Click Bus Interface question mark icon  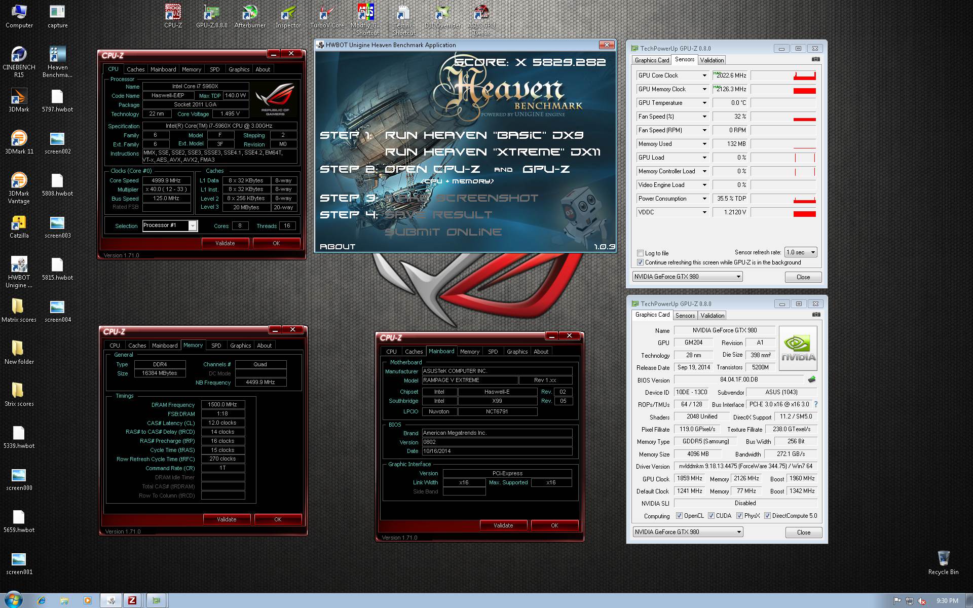(x=815, y=404)
